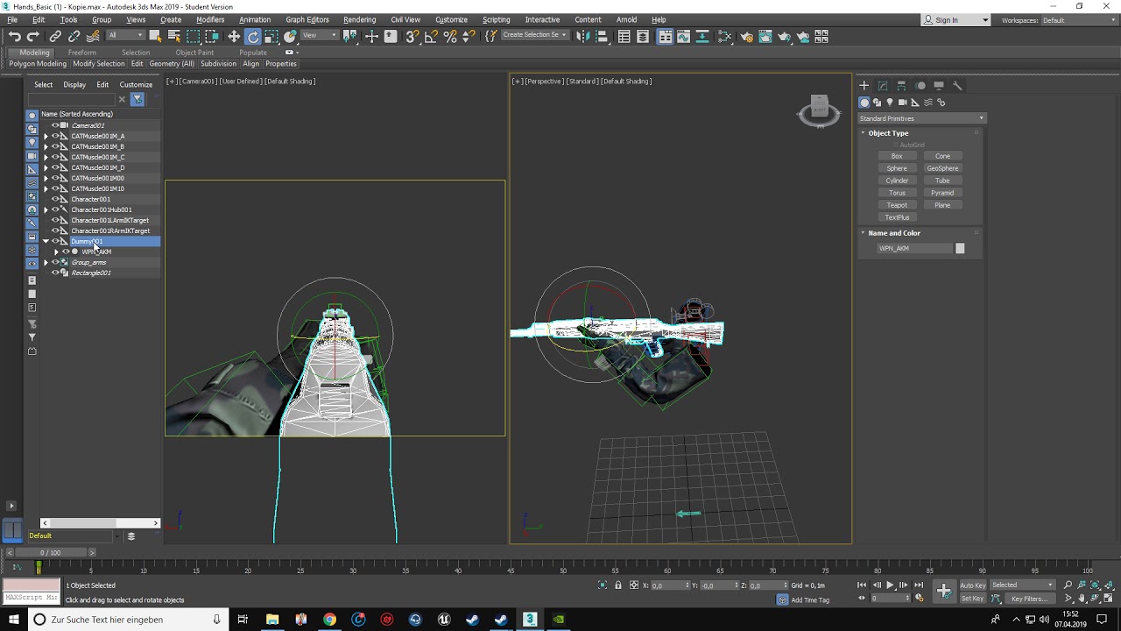Hide Camera001 using its eye icon
Screen dimensions: 1121x631
pos(55,125)
